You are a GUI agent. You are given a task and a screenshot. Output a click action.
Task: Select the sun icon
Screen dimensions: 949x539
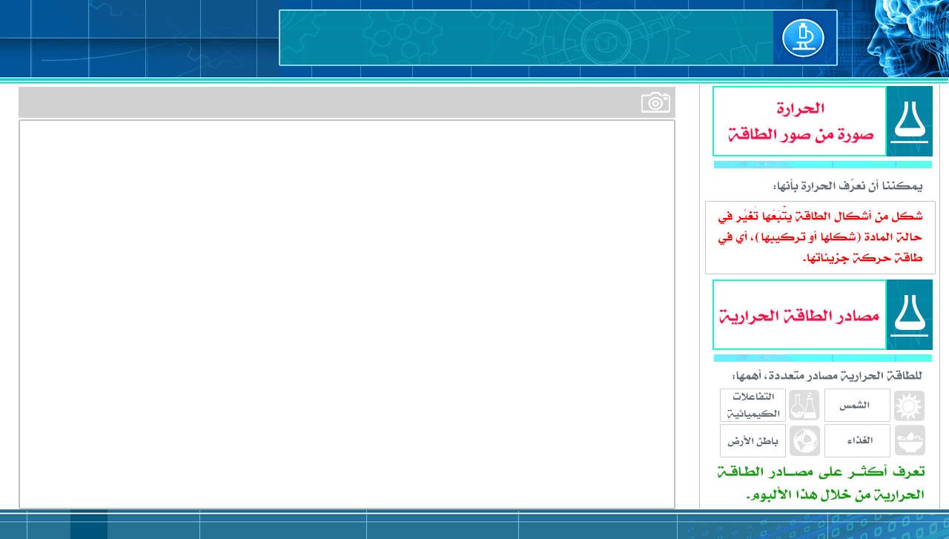pyautogui.click(x=910, y=406)
